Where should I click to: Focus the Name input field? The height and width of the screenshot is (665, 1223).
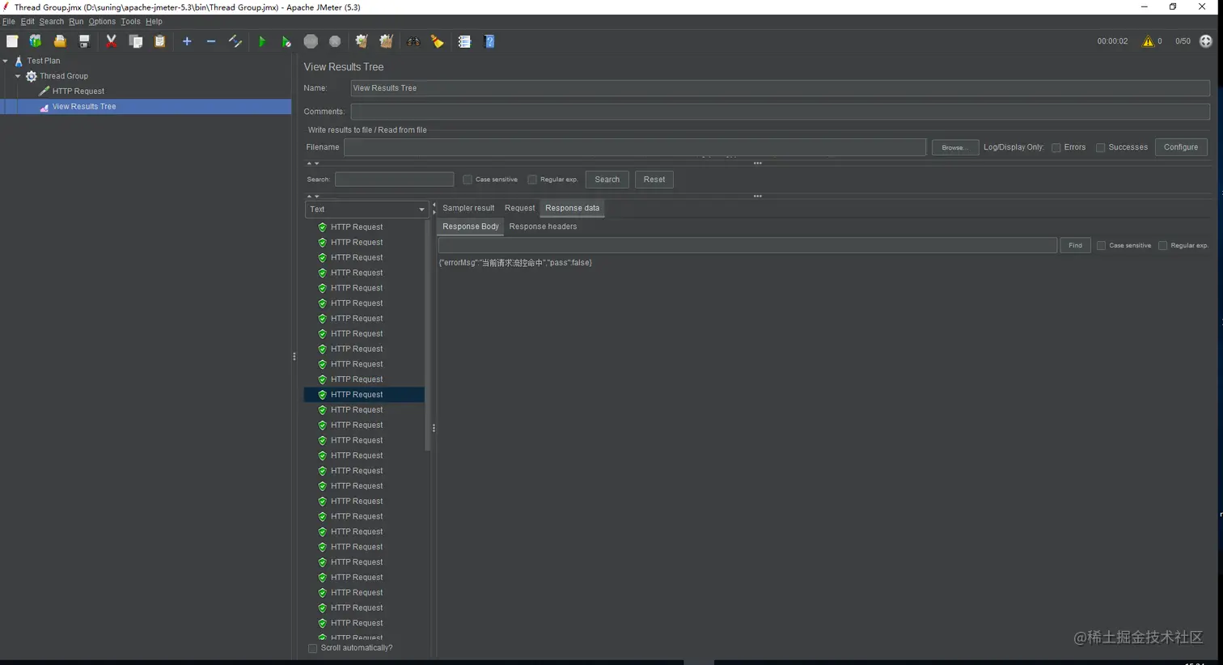click(x=780, y=88)
